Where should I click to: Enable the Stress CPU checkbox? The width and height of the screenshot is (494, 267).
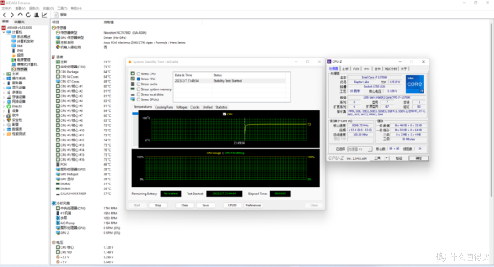[139, 74]
